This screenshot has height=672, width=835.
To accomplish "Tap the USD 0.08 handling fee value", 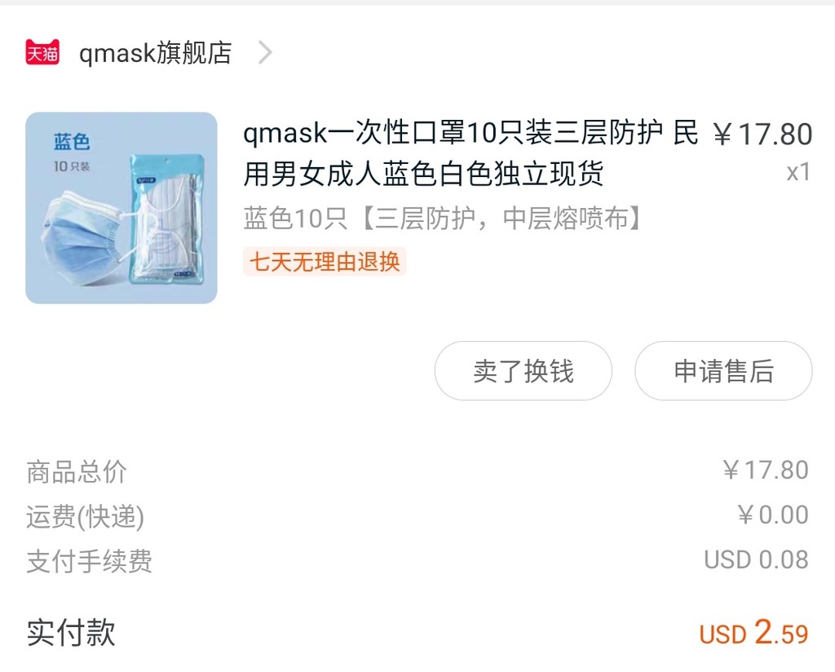I will [x=756, y=559].
